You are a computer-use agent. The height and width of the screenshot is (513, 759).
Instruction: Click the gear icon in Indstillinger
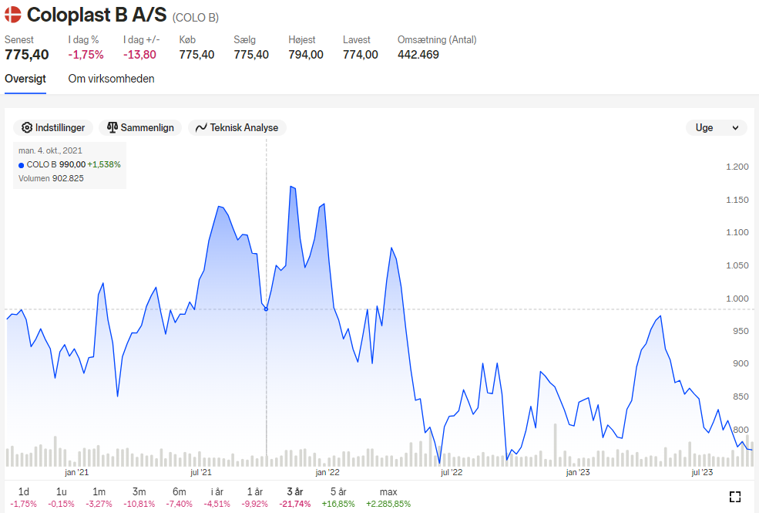[x=27, y=127]
